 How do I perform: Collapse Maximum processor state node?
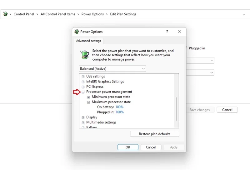(x=88, y=102)
